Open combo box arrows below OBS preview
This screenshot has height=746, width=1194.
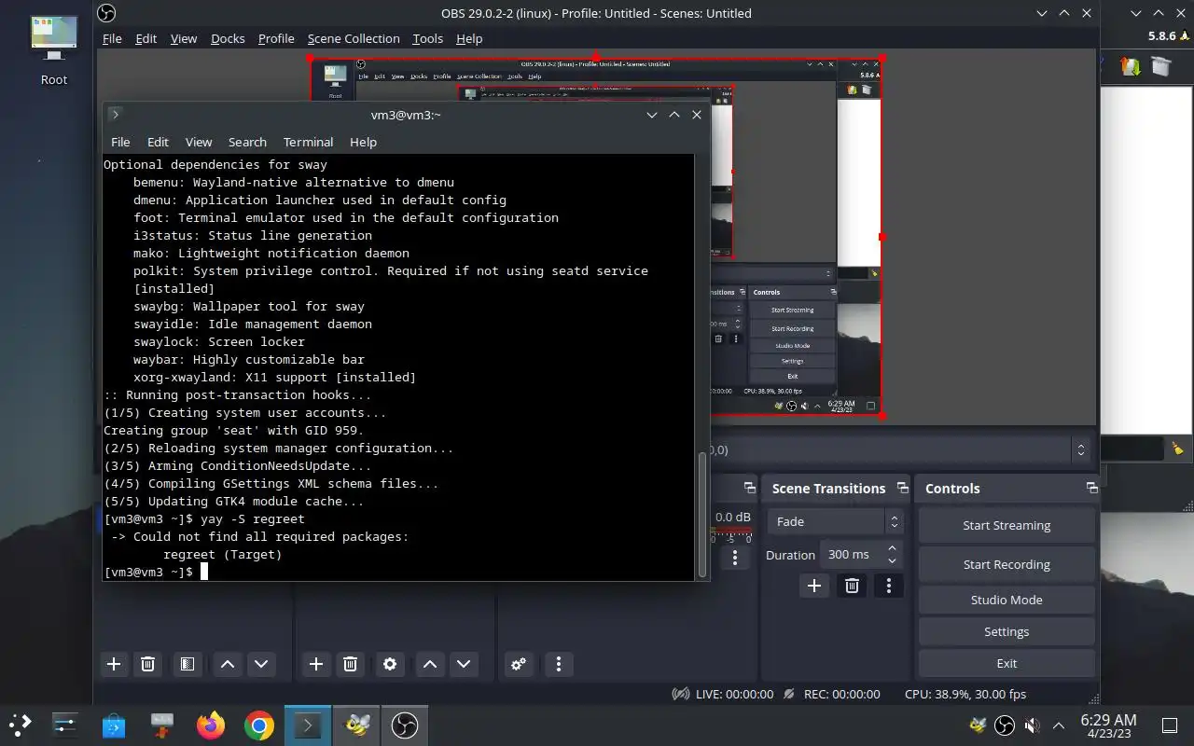click(1080, 449)
